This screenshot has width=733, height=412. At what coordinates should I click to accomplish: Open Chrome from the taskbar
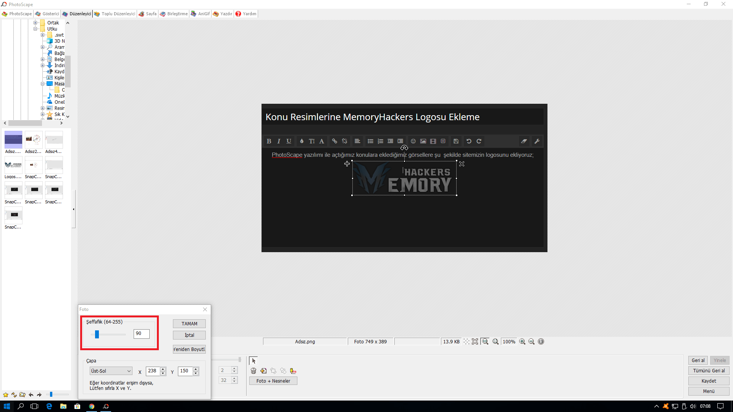(92, 406)
